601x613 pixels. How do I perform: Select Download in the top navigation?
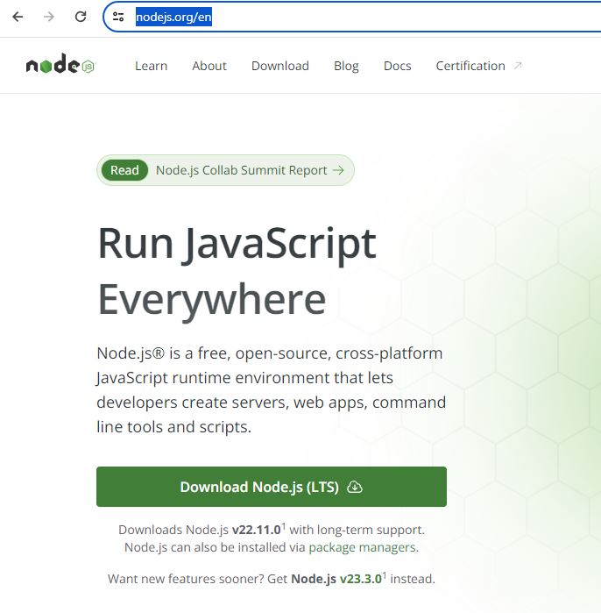point(279,66)
